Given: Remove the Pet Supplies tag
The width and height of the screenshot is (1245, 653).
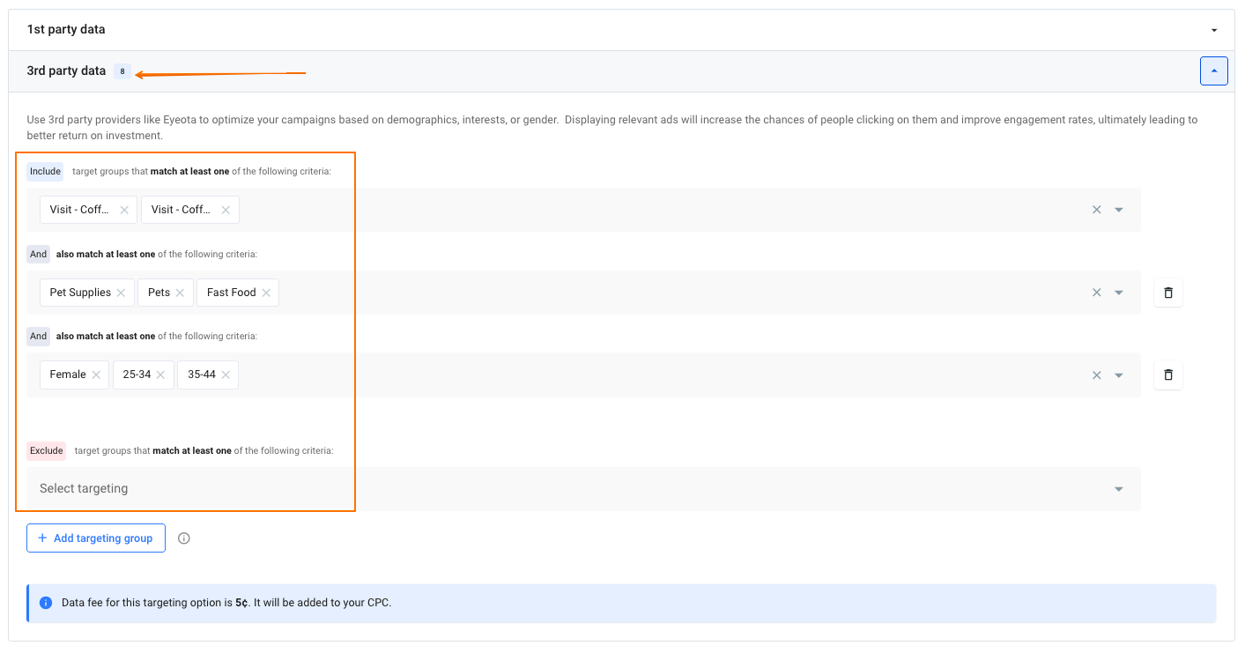Looking at the screenshot, I should [121, 293].
